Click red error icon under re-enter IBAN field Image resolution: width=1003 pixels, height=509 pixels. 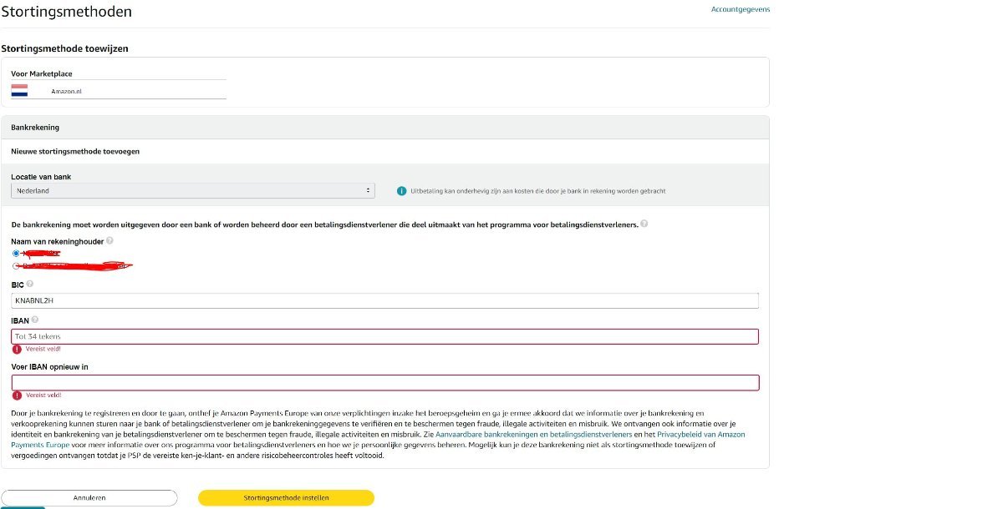click(x=17, y=395)
